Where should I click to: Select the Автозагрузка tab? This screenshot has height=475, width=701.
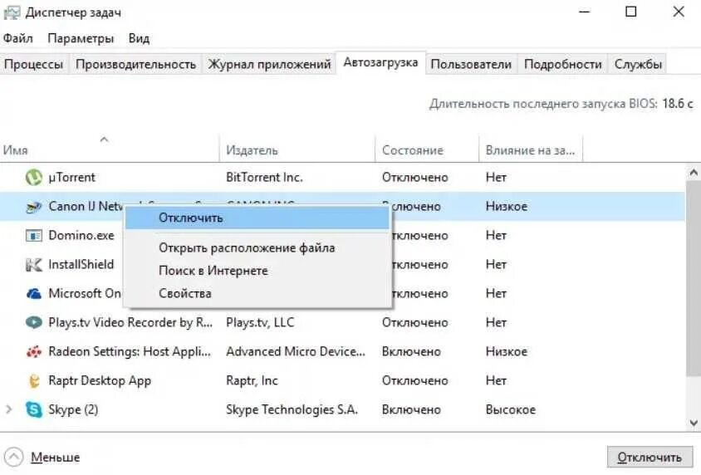[380, 62]
